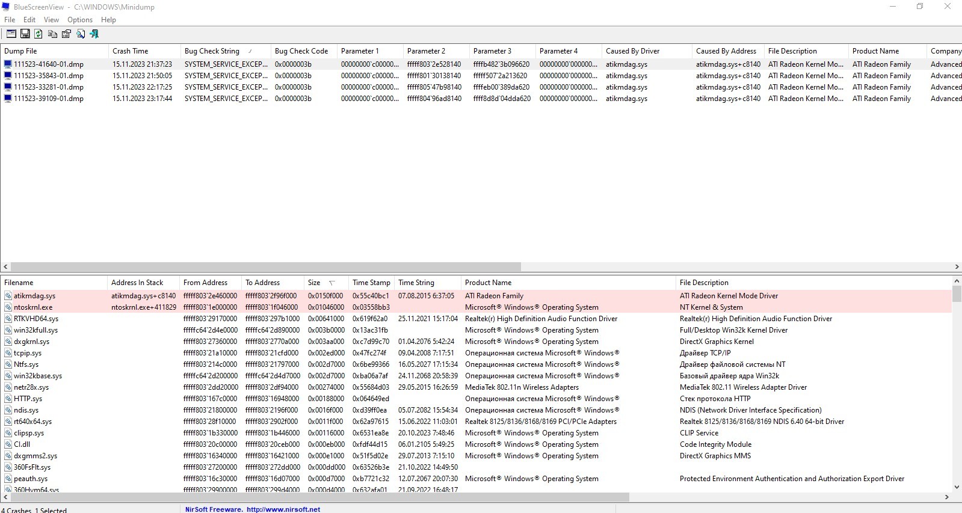This screenshot has height=513, width=962.
Task: Click the Save Selected Items floppy icon
Action: tap(25, 34)
